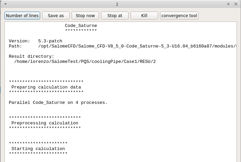Screen dimensions: 241x162
Task: Open the window menu arrow in title bar
Action: (5, 4)
